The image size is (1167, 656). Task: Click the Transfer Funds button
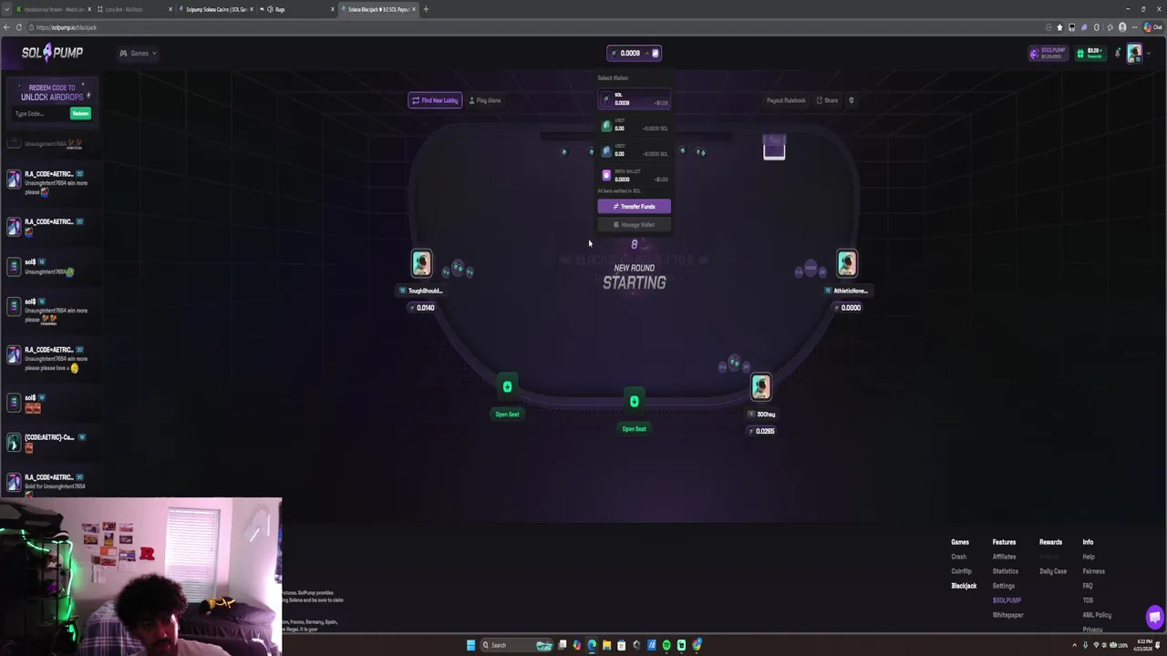click(x=634, y=206)
